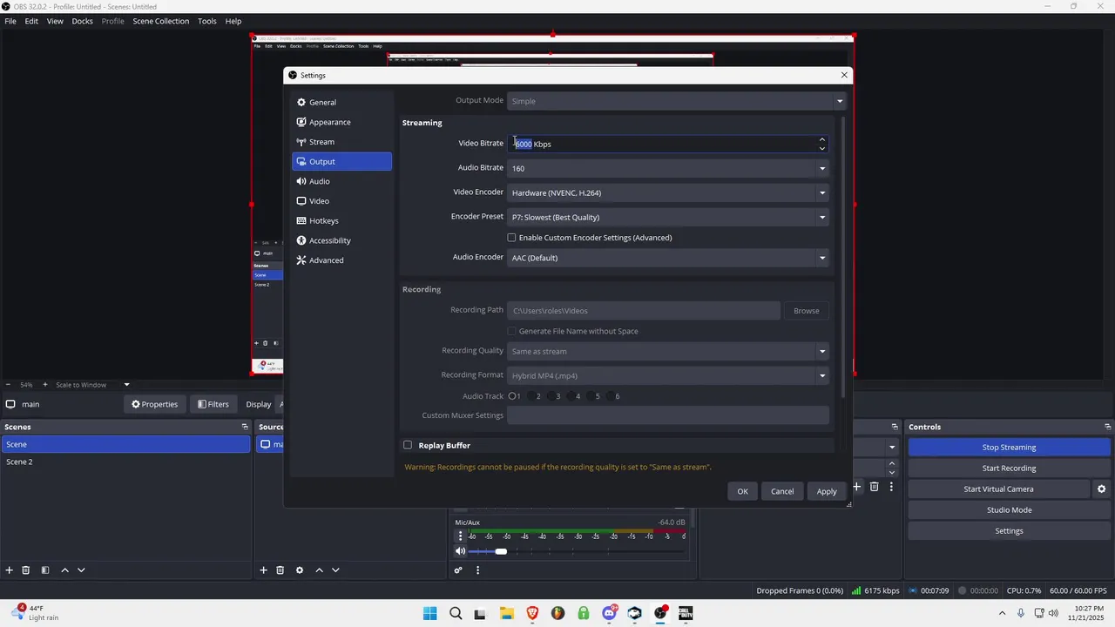Add transition with plus icon near Controls

857,487
